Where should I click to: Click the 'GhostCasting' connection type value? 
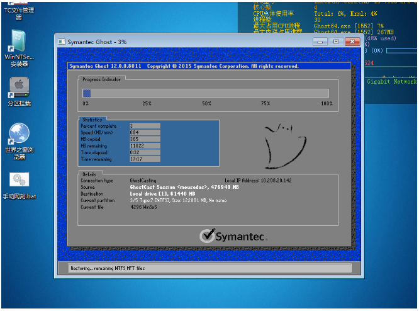pos(143,181)
